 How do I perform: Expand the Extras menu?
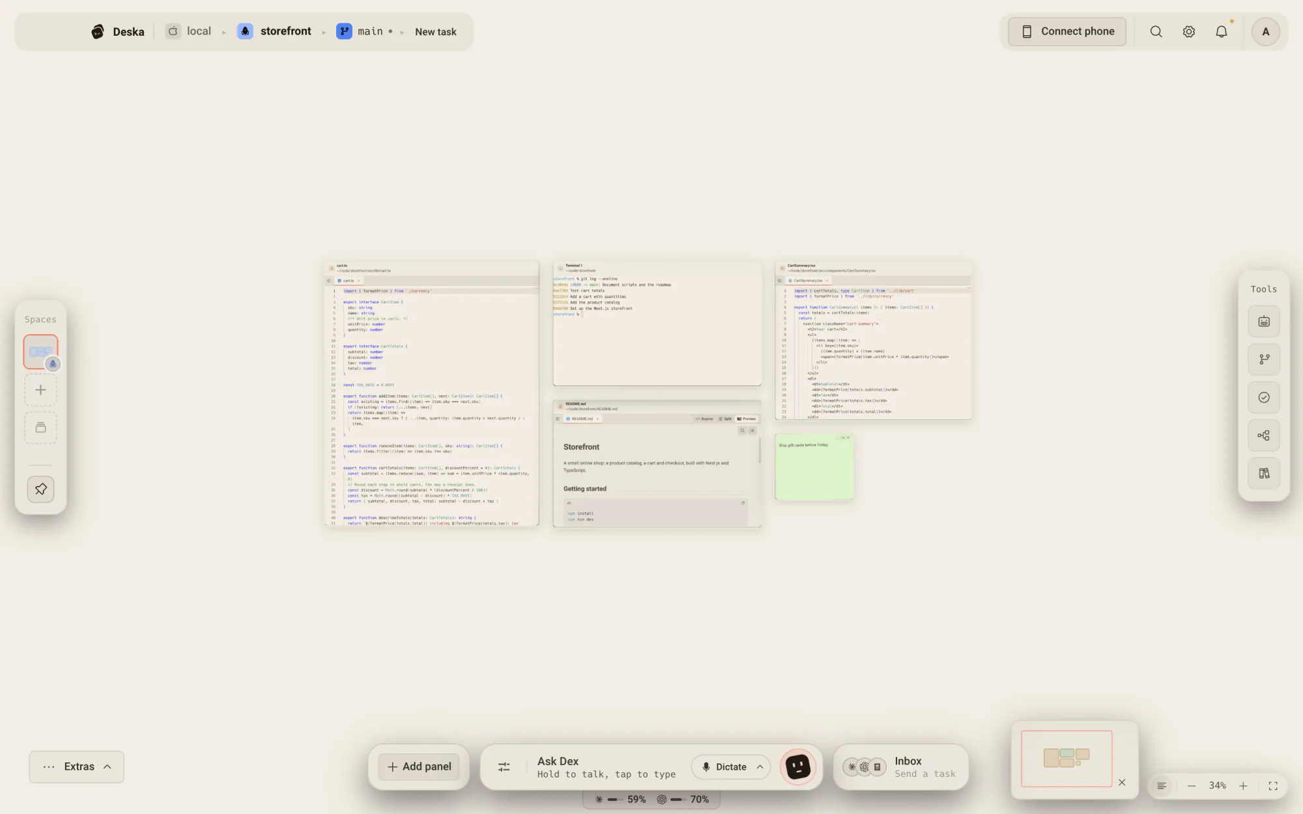pos(77,766)
